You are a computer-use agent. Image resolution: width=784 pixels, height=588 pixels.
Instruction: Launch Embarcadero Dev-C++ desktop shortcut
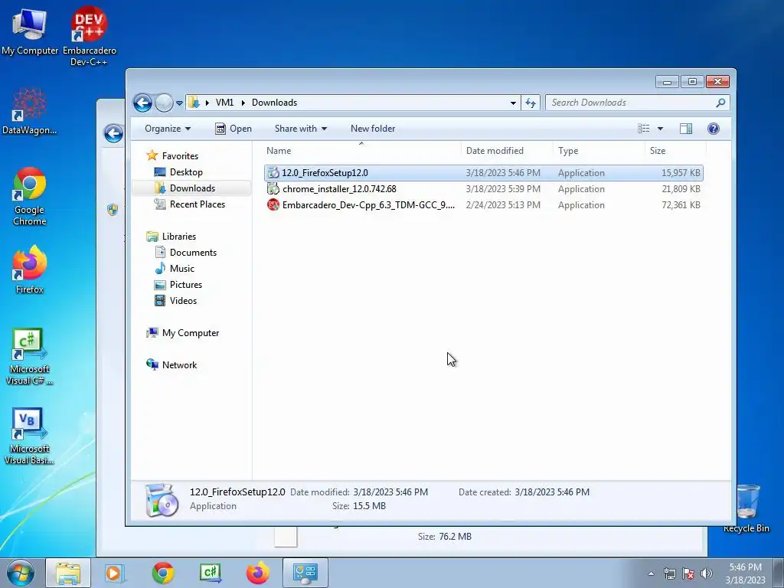pyautogui.click(x=89, y=36)
